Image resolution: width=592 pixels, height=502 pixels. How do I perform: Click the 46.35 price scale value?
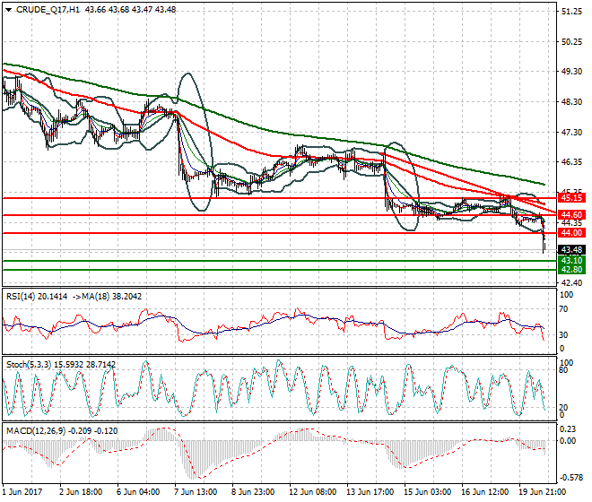click(571, 162)
